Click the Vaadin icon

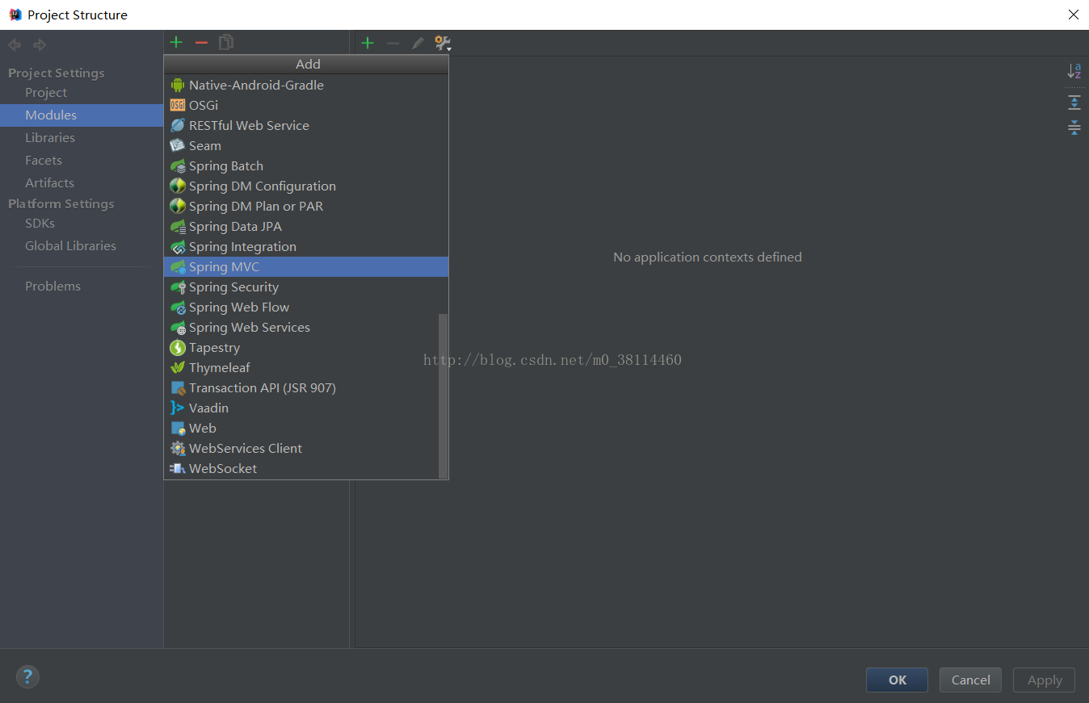(178, 408)
